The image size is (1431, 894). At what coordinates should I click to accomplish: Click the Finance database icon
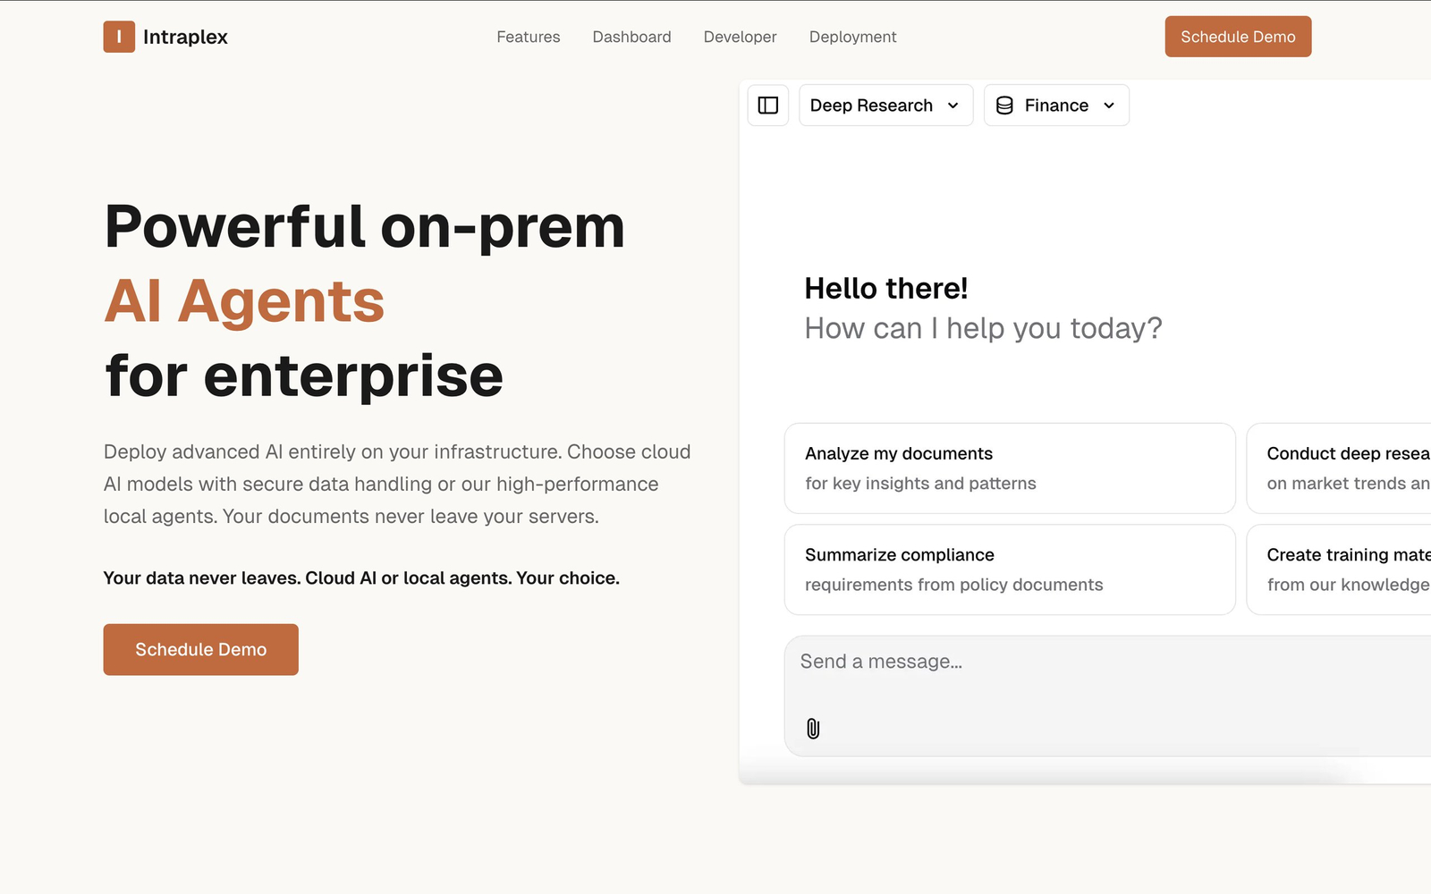(x=1004, y=105)
